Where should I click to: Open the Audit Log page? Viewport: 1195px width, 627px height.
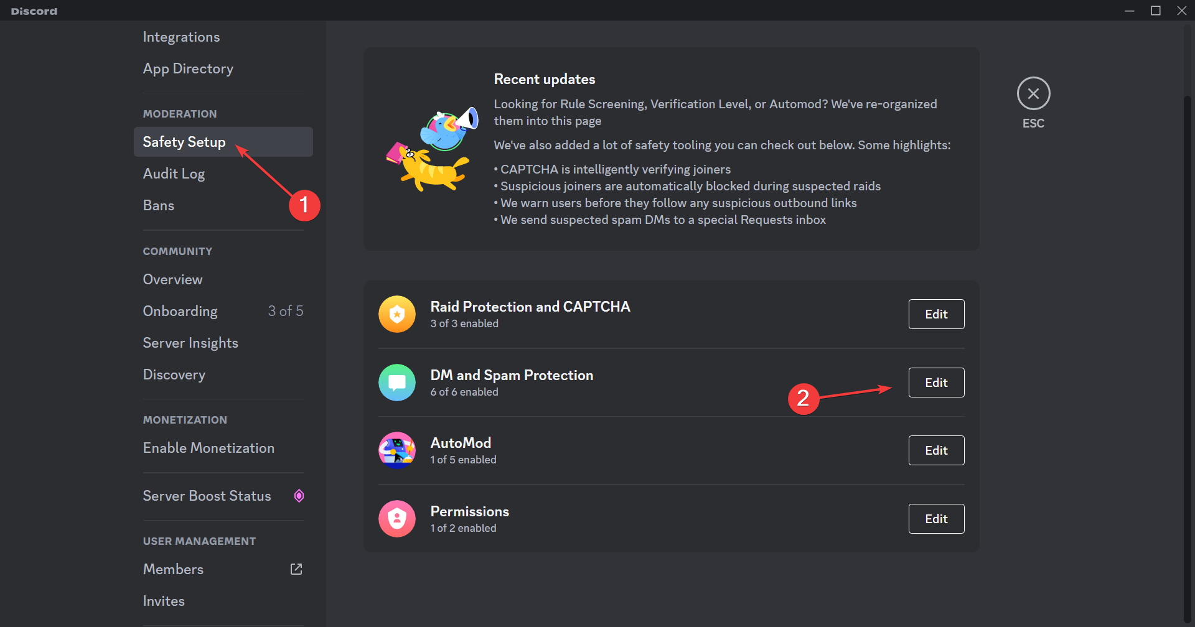pyautogui.click(x=174, y=174)
